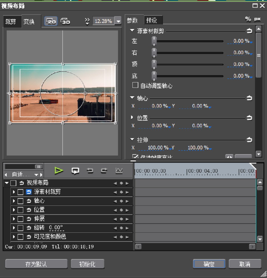267x278 pixels.
Task: Click the green play button
Action: [59, 171]
